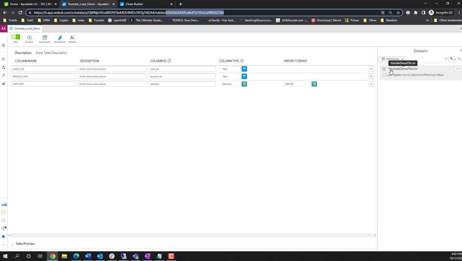Screen dimensions: 462x261
Task: Click the COLUMN TYPE help icon
Action: 242,61
